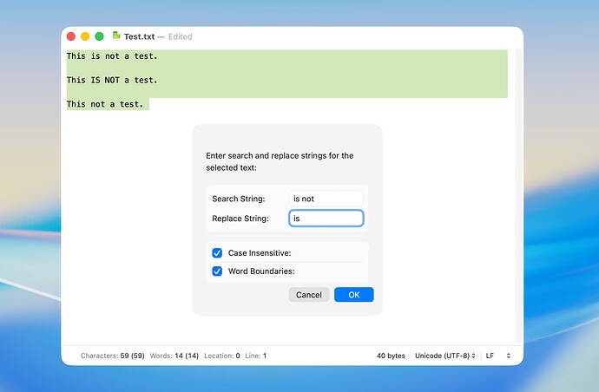Image resolution: width=599 pixels, height=392 pixels.
Task: Toggle the Case Insensitive checkbox
Action: pyautogui.click(x=217, y=253)
